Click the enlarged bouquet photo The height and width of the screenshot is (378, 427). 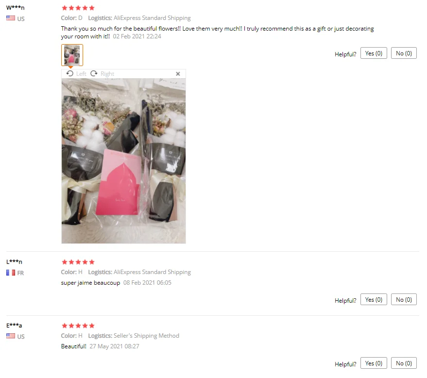[124, 161]
